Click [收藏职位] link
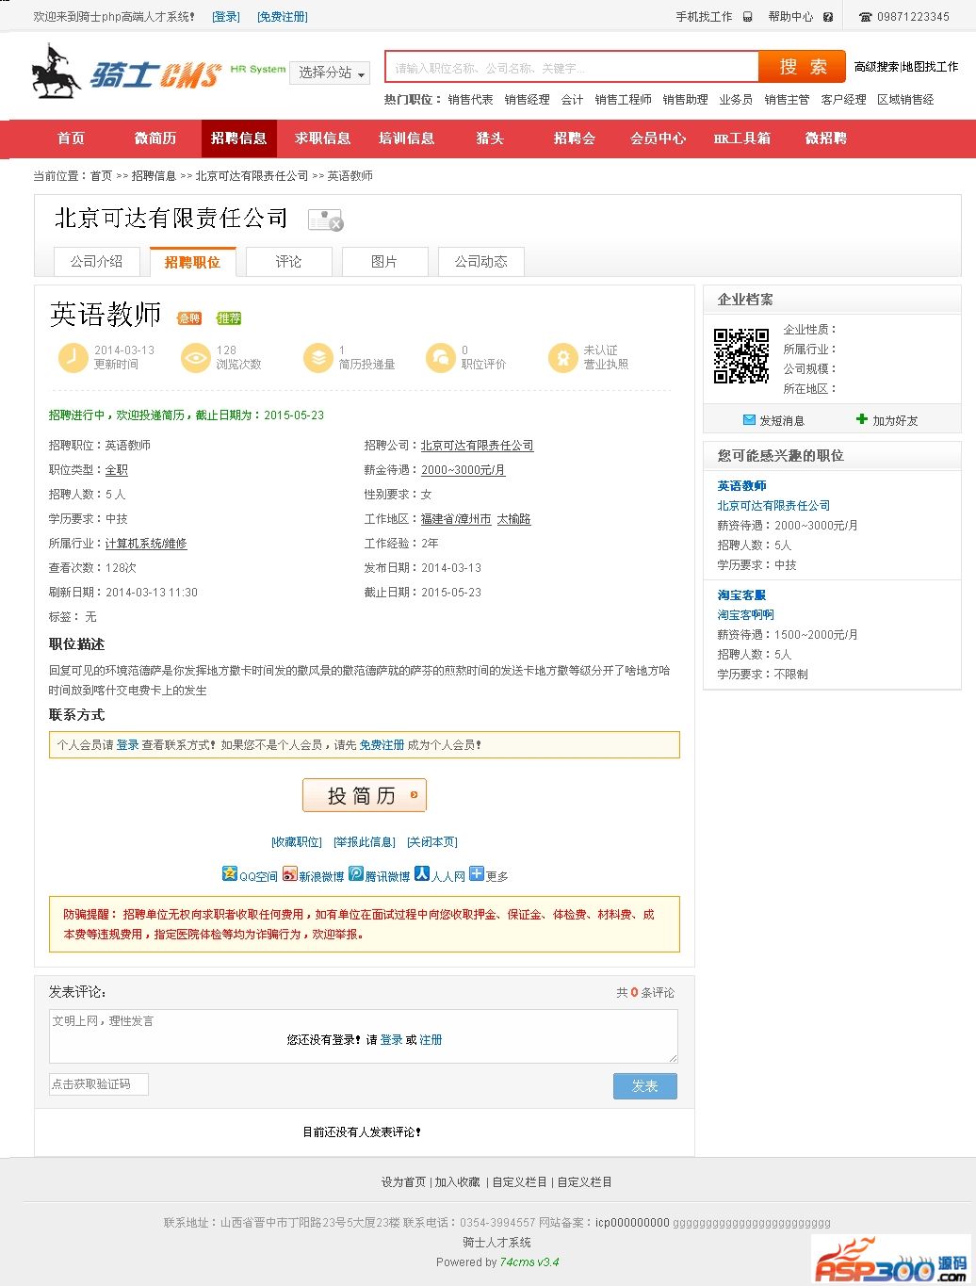The image size is (976, 1286). pos(297,841)
